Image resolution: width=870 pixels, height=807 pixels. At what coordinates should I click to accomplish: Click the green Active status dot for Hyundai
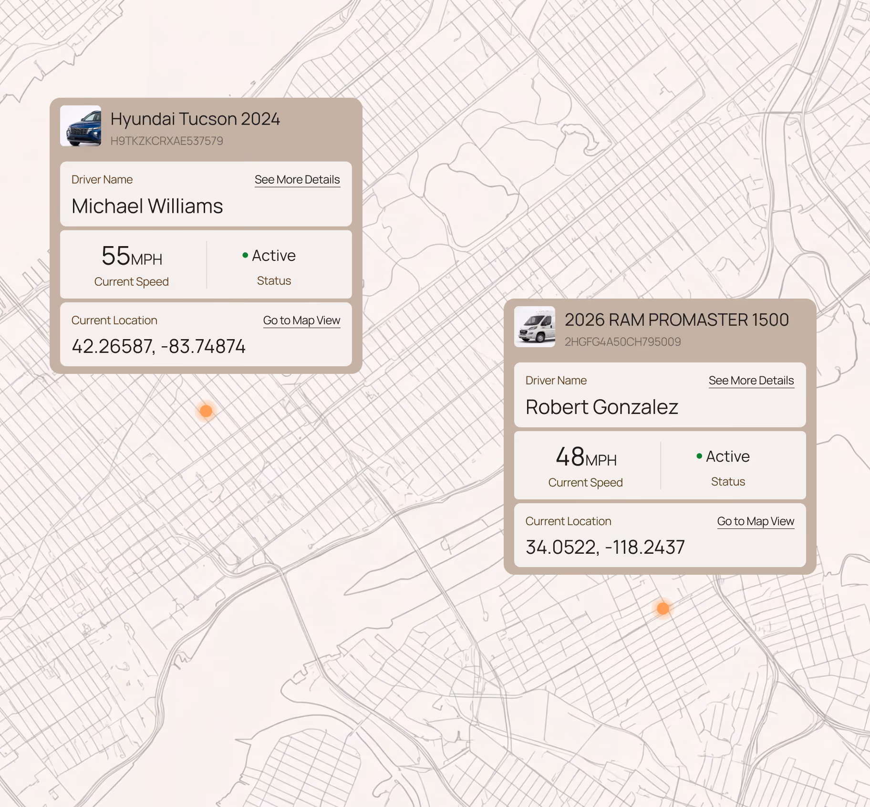tap(245, 255)
